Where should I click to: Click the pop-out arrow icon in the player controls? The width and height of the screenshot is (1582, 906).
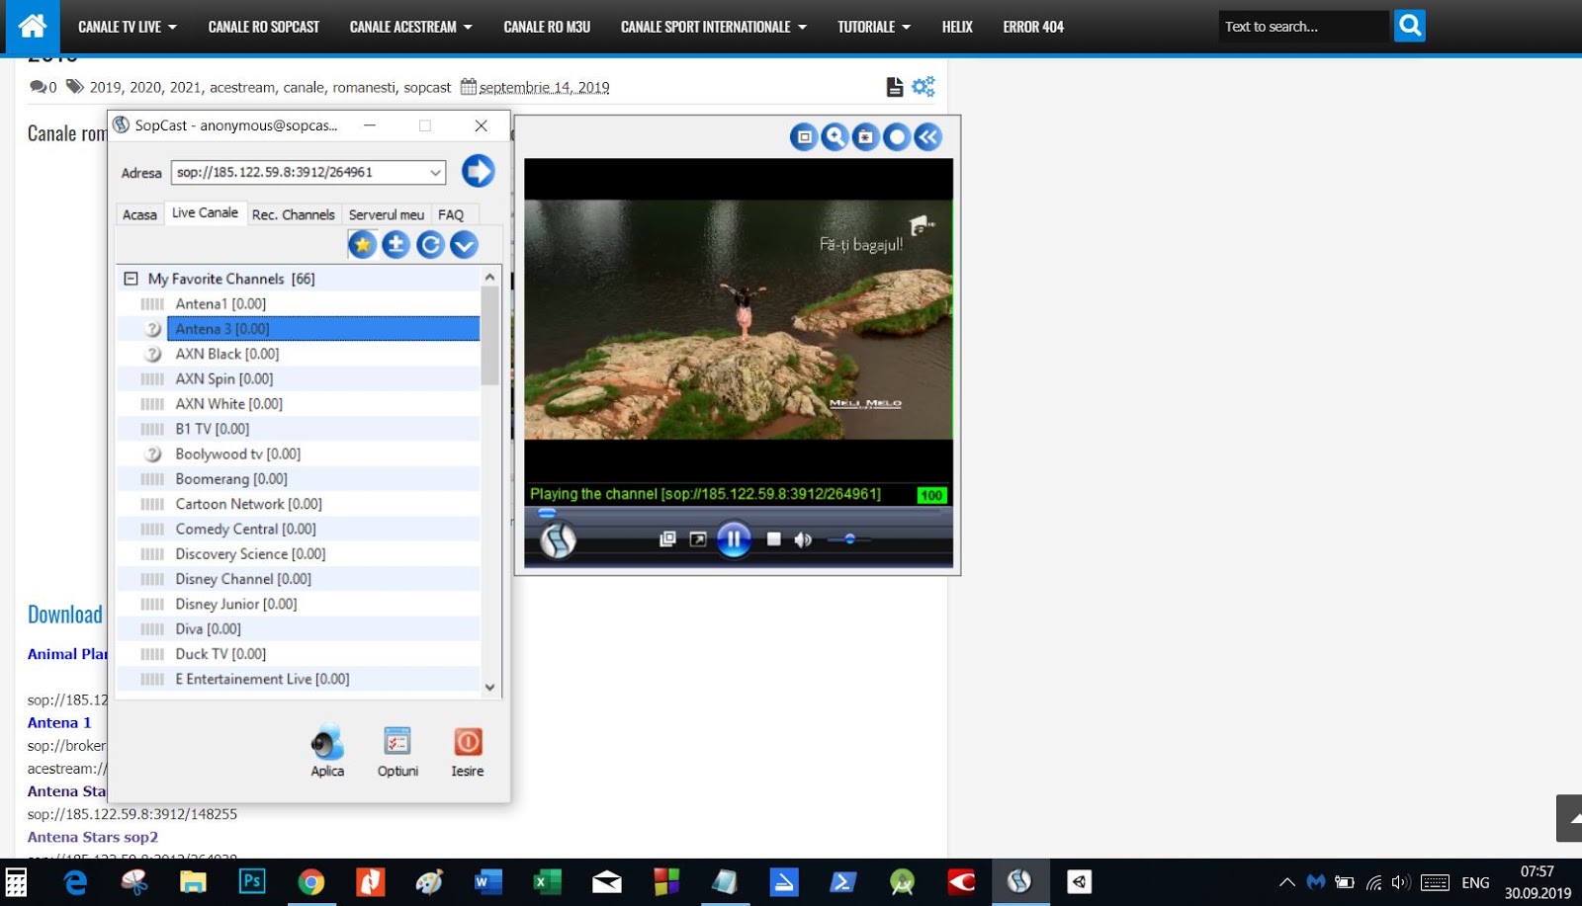tap(698, 539)
